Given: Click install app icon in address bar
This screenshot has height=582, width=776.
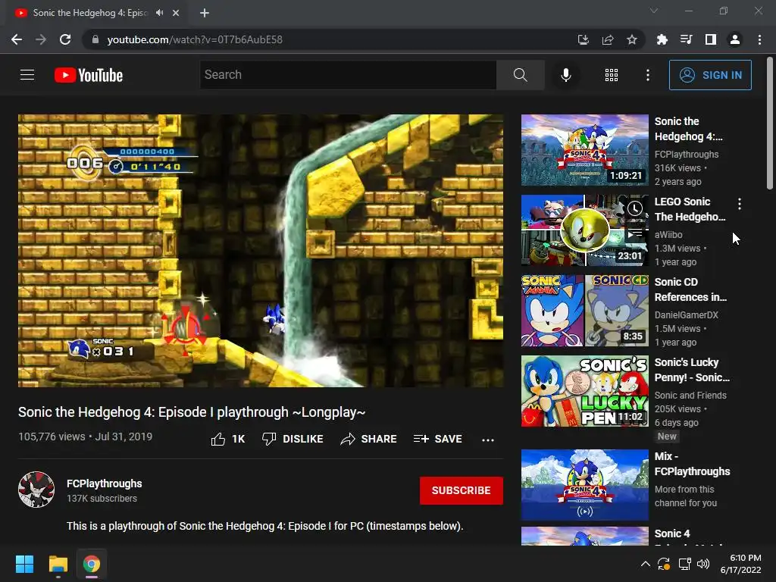Looking at the screenshot, I should (584, 39).
